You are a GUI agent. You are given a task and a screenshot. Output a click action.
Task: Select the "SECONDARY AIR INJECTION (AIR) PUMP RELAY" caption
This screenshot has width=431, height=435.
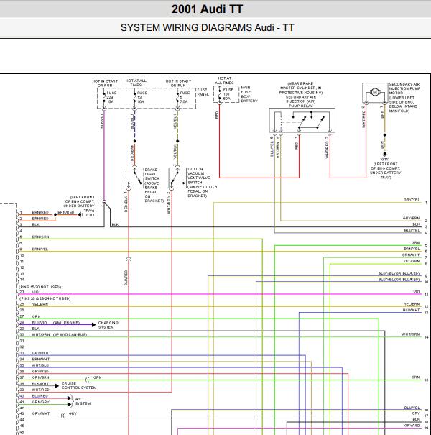(301, 101)
